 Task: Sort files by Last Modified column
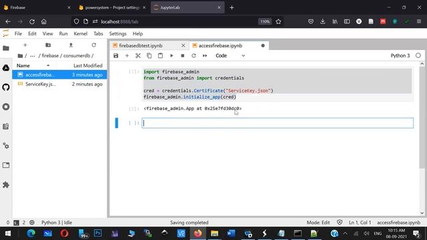point(88,65)
